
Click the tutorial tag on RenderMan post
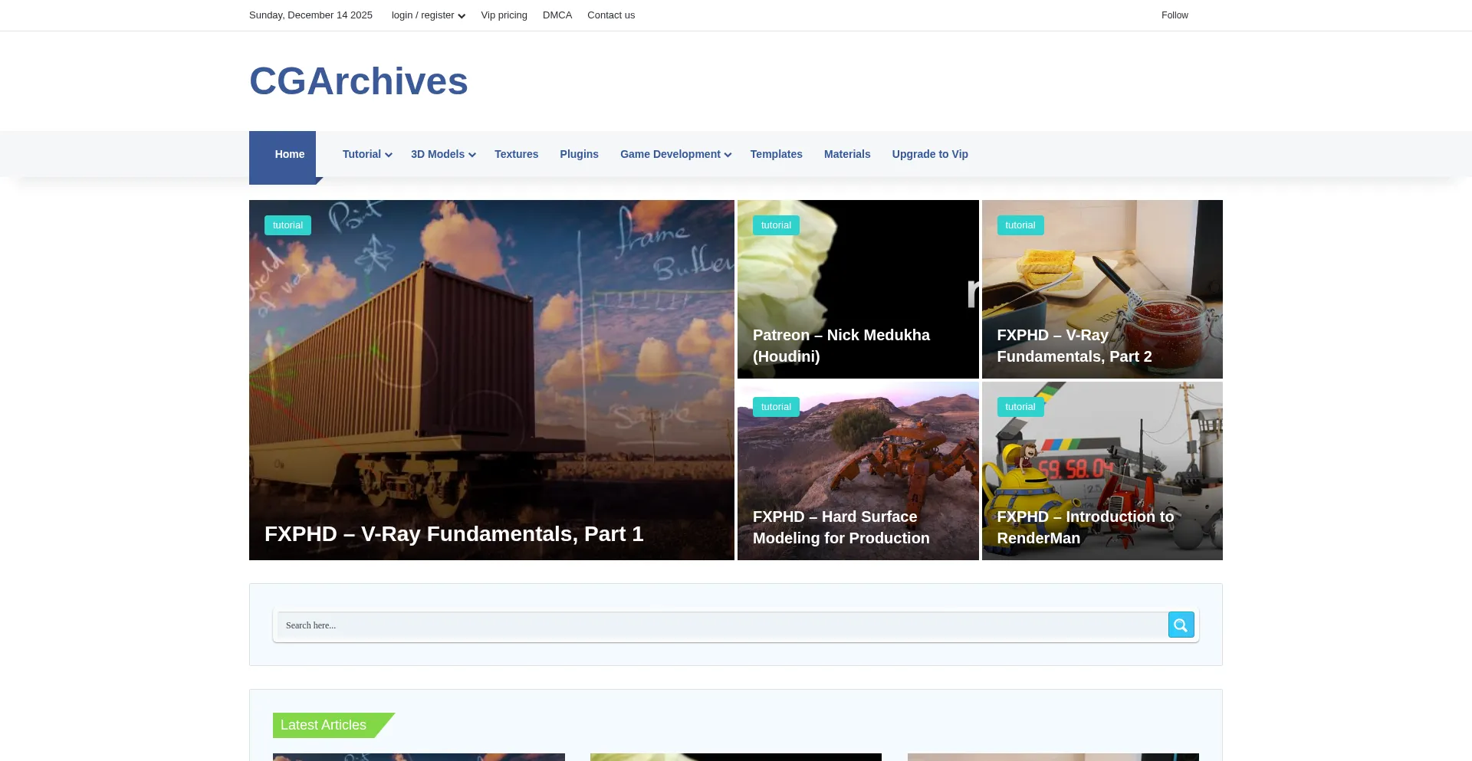(x=1020, y=406)
